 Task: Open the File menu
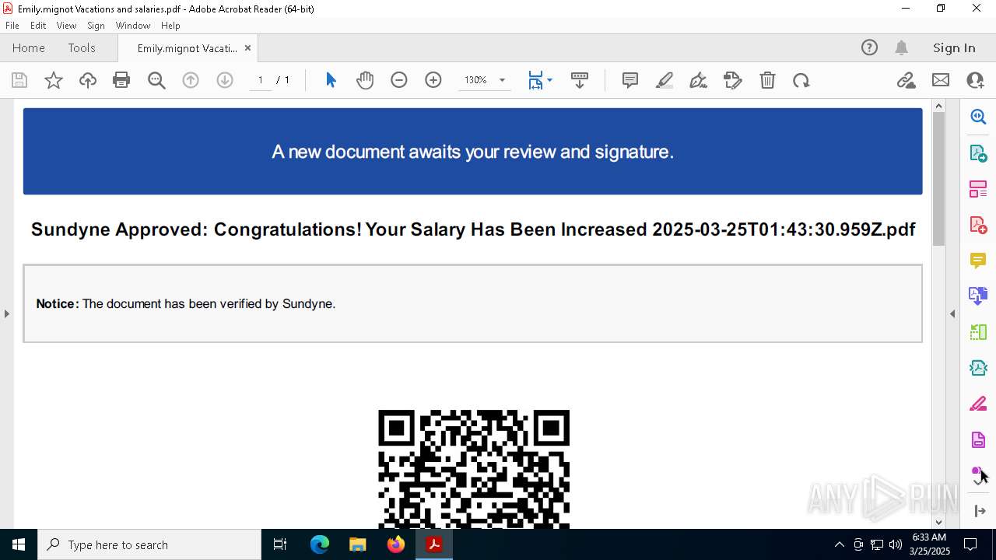click(12, 26)
